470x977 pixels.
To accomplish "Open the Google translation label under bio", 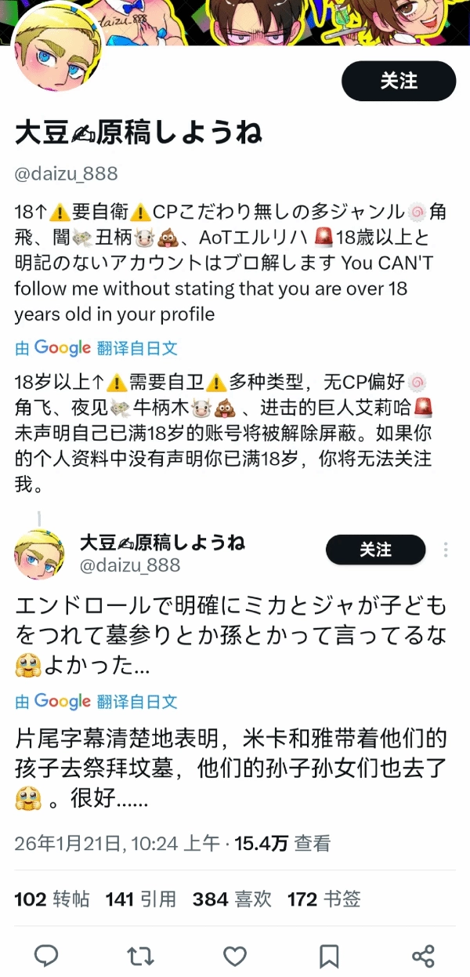I will [x=96, y=347].
